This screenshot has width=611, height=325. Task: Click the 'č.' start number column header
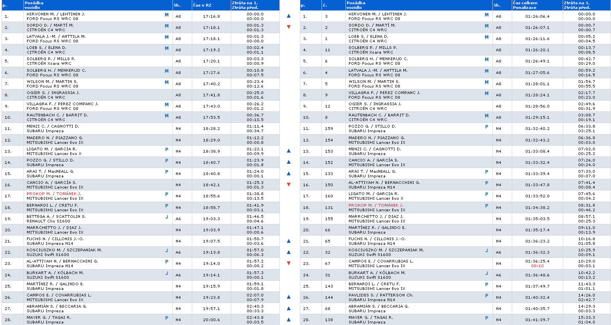[x=325, y=5]
